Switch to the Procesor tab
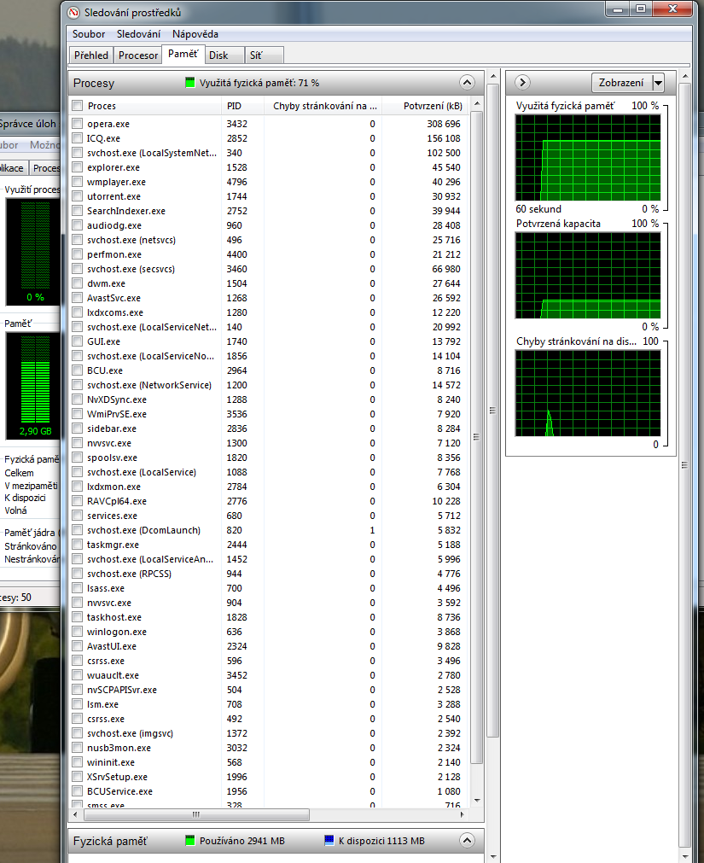This screenshot has width=704, height=863. pyautogui.click(x=138, y=55)
